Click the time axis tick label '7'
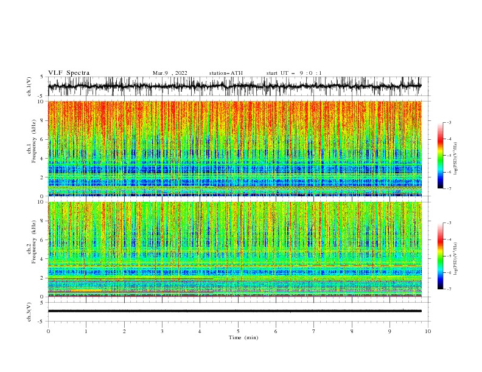This screenshot has width=482, height=372. point(314,331)
